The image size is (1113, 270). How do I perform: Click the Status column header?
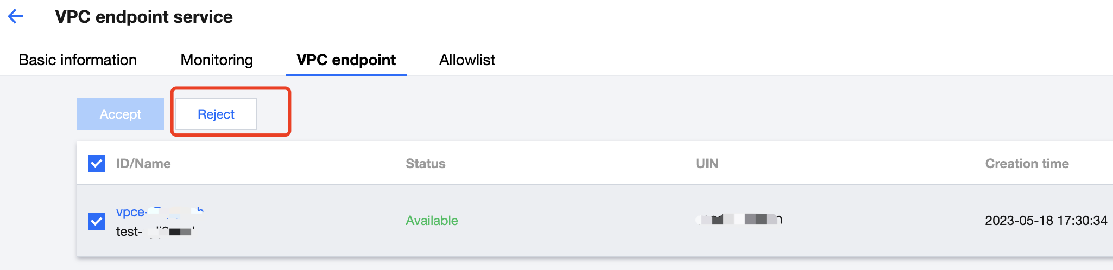pyautogui.click(x=426, y=164)
